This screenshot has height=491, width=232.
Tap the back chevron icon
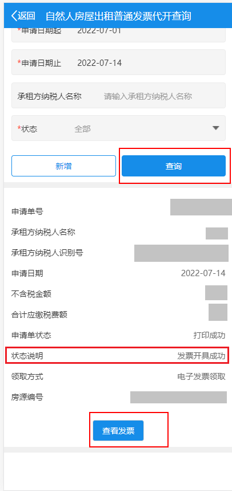coord(14,16)
